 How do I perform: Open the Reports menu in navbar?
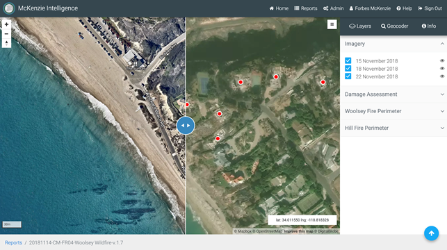point(306,8)
